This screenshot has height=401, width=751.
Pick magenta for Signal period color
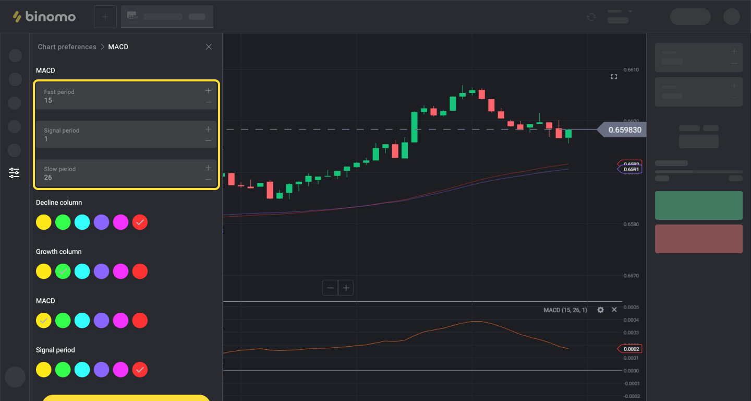click(120, 370)
